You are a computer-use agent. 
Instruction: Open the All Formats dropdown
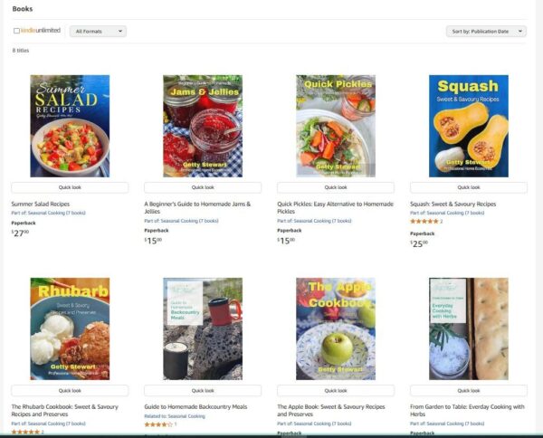pyautogui.click(x=98, y=31)
